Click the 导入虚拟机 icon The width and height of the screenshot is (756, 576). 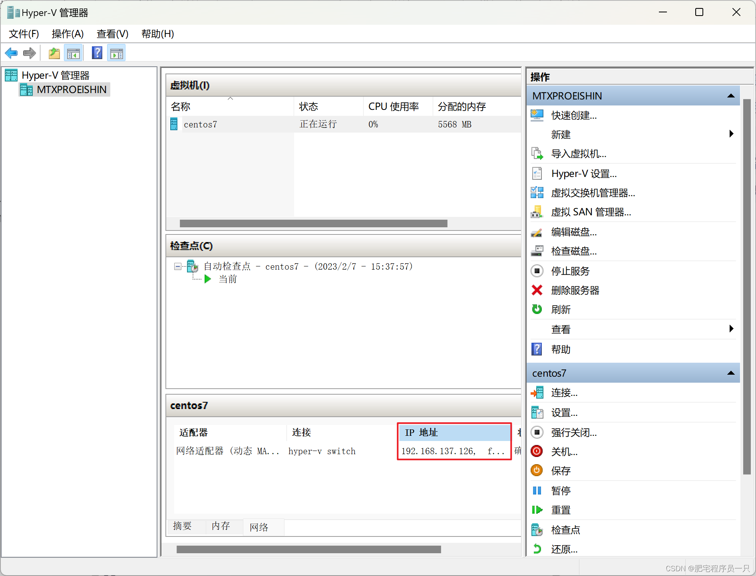pos(537,154)
